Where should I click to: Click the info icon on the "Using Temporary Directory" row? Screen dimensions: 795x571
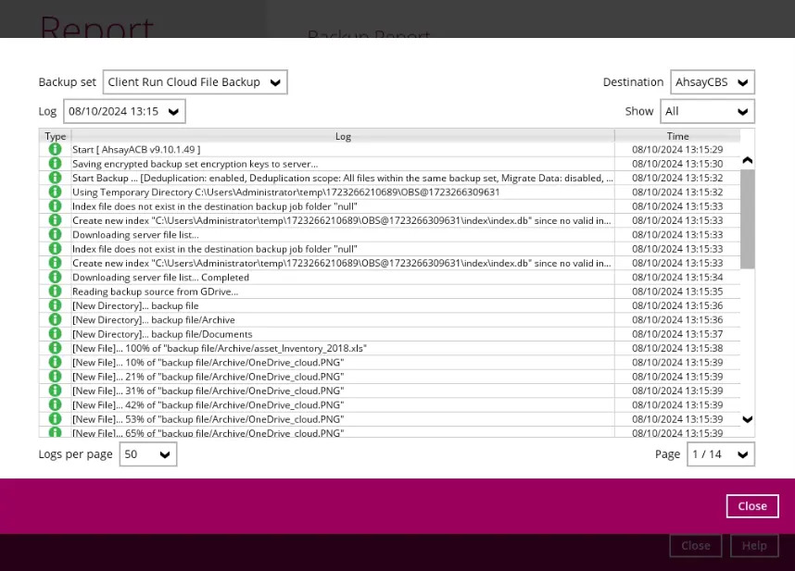[x=55, y=192]
